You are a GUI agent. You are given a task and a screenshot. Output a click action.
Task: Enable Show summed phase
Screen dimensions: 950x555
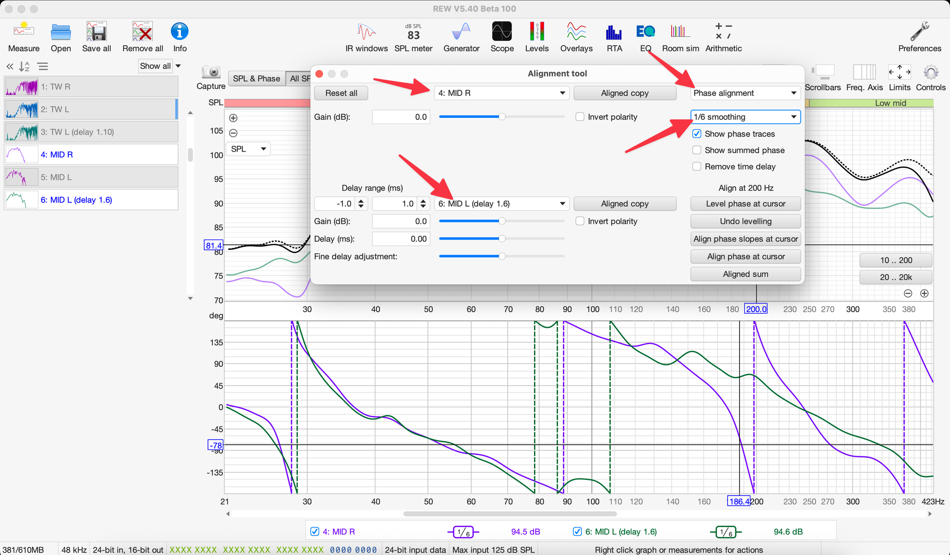[x=697, y=150]
